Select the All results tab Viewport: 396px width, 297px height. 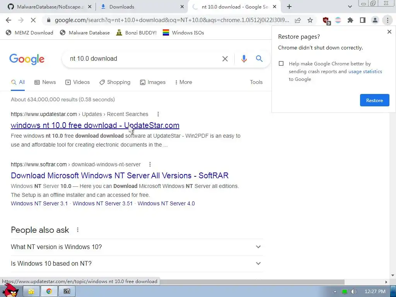(18, 82)
